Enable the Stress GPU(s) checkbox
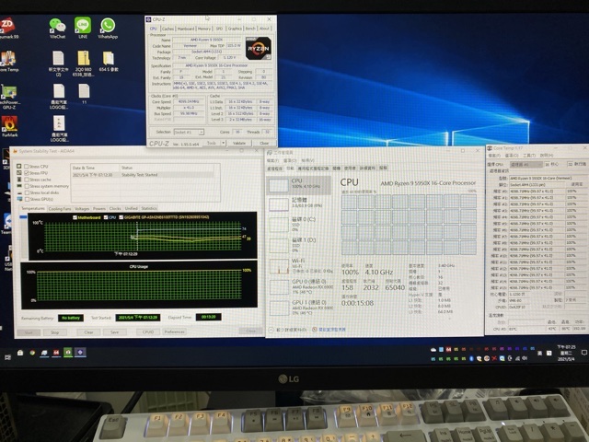Viewport: 589px width, 442px height. pyautogui.click(x=27, y=199)
